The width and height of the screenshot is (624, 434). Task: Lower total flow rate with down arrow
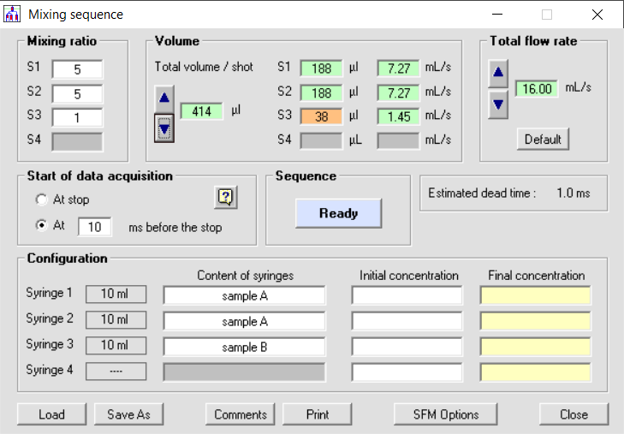tap(498, 104)
